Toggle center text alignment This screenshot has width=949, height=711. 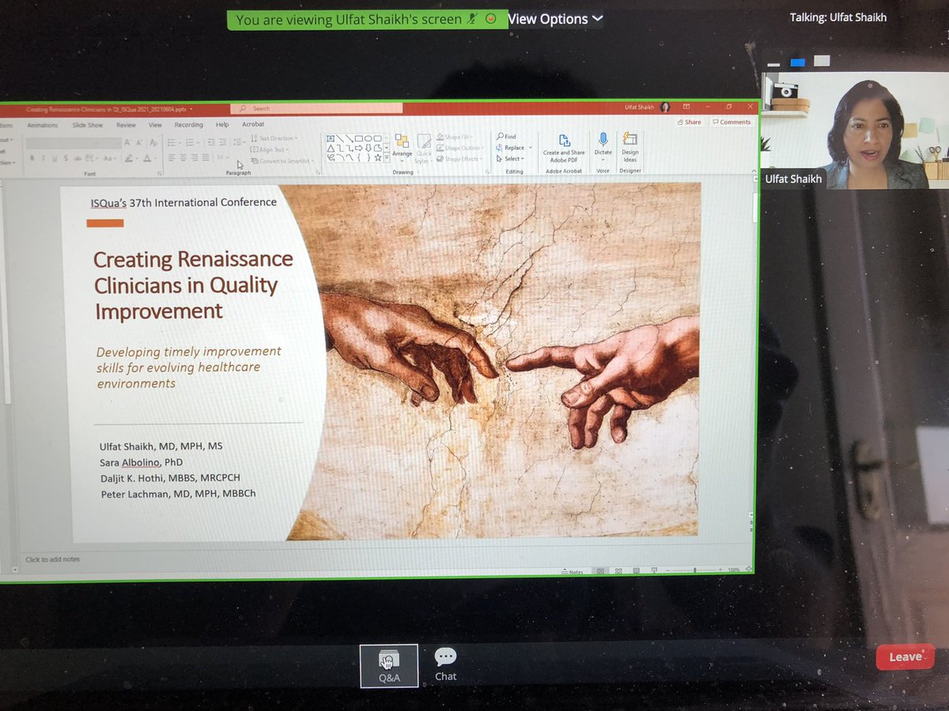[183, 158]
